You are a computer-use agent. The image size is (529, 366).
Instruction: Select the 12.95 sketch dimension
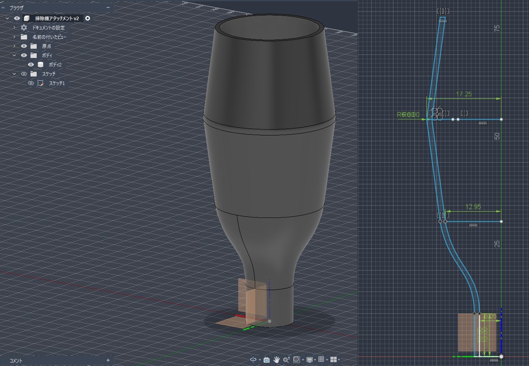[473, 207]
